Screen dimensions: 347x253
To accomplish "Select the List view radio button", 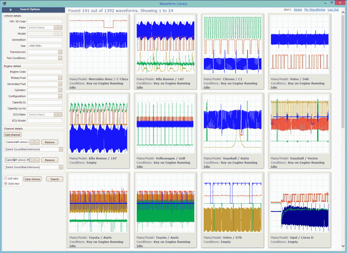I will [6, 179].
